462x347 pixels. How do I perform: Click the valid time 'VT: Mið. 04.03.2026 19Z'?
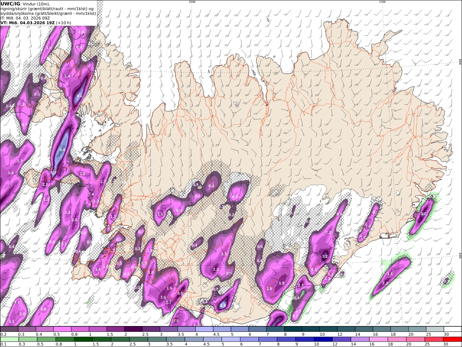(x=27, y=22)
